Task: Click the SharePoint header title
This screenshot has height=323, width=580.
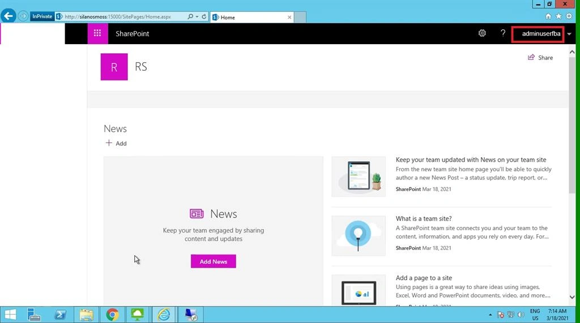Action: [133, 33]
